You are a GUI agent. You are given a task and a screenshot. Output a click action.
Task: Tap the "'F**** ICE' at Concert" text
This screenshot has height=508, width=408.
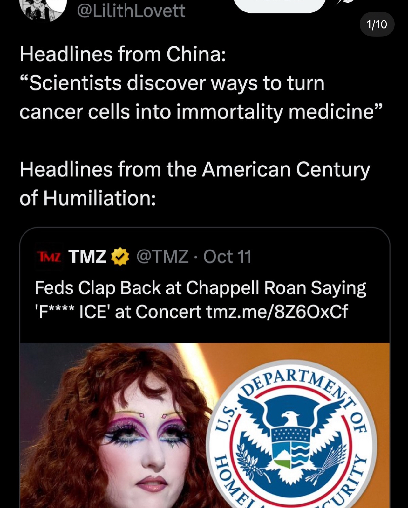(118, 312)
